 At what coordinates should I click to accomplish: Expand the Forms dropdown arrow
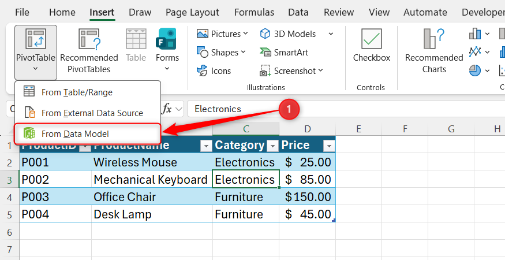pyautogui.click(x=167, y=68)
